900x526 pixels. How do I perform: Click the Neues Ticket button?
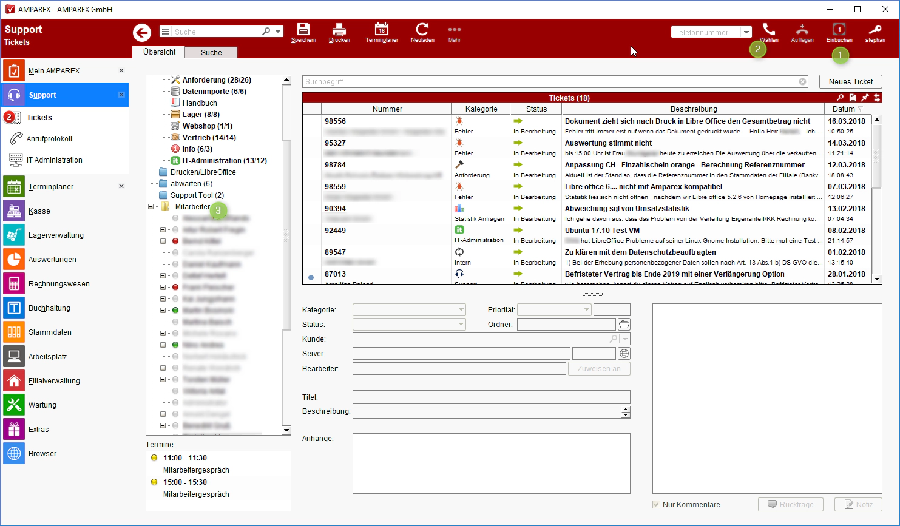(850, 82)
